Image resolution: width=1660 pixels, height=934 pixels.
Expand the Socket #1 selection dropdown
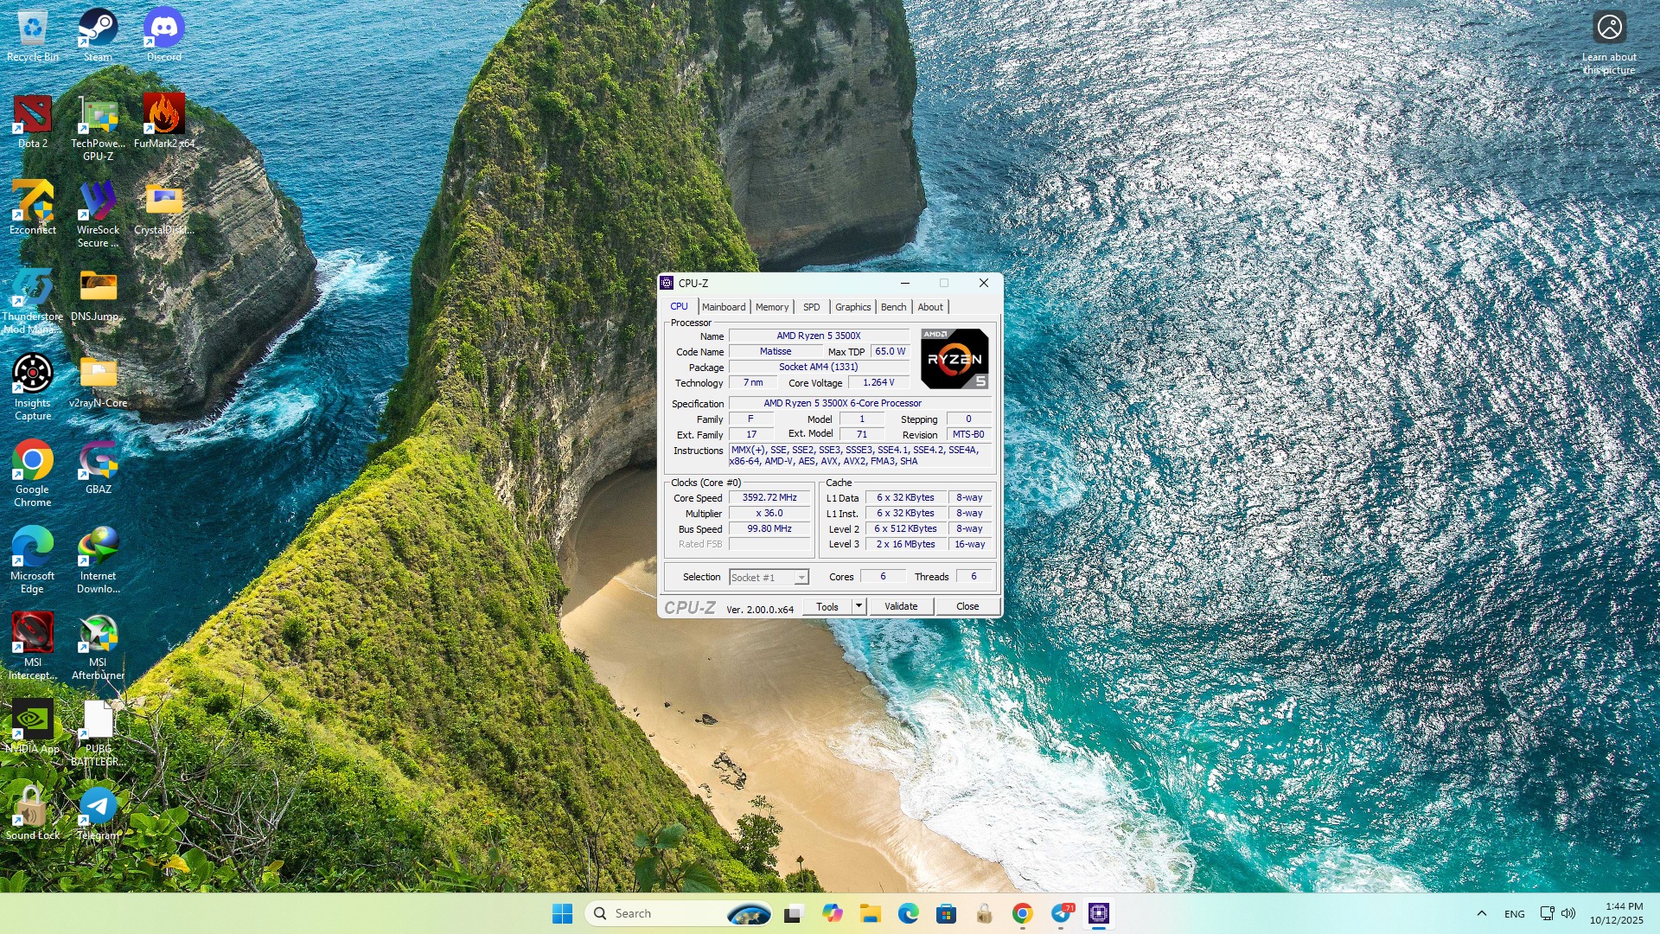pos(801,578)
